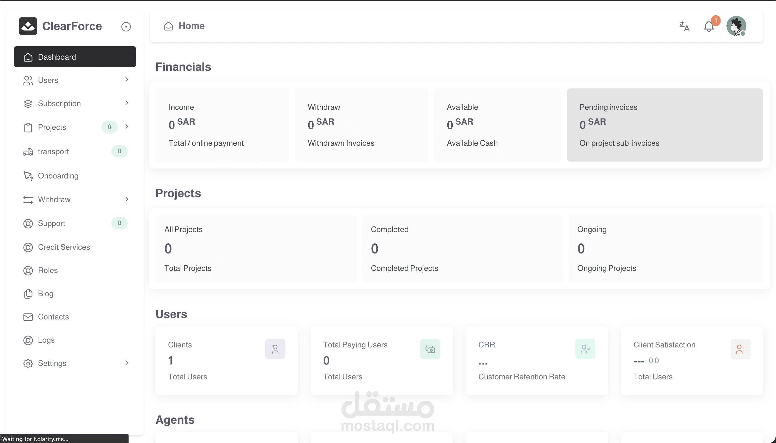The height and width of the screenshot is (443, 776).
Task: Expand the Subscription submenu chevron
Action: tap(127, 103)
